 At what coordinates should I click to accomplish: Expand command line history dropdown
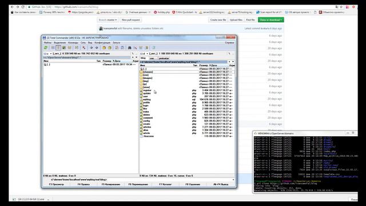click(233, 180)
